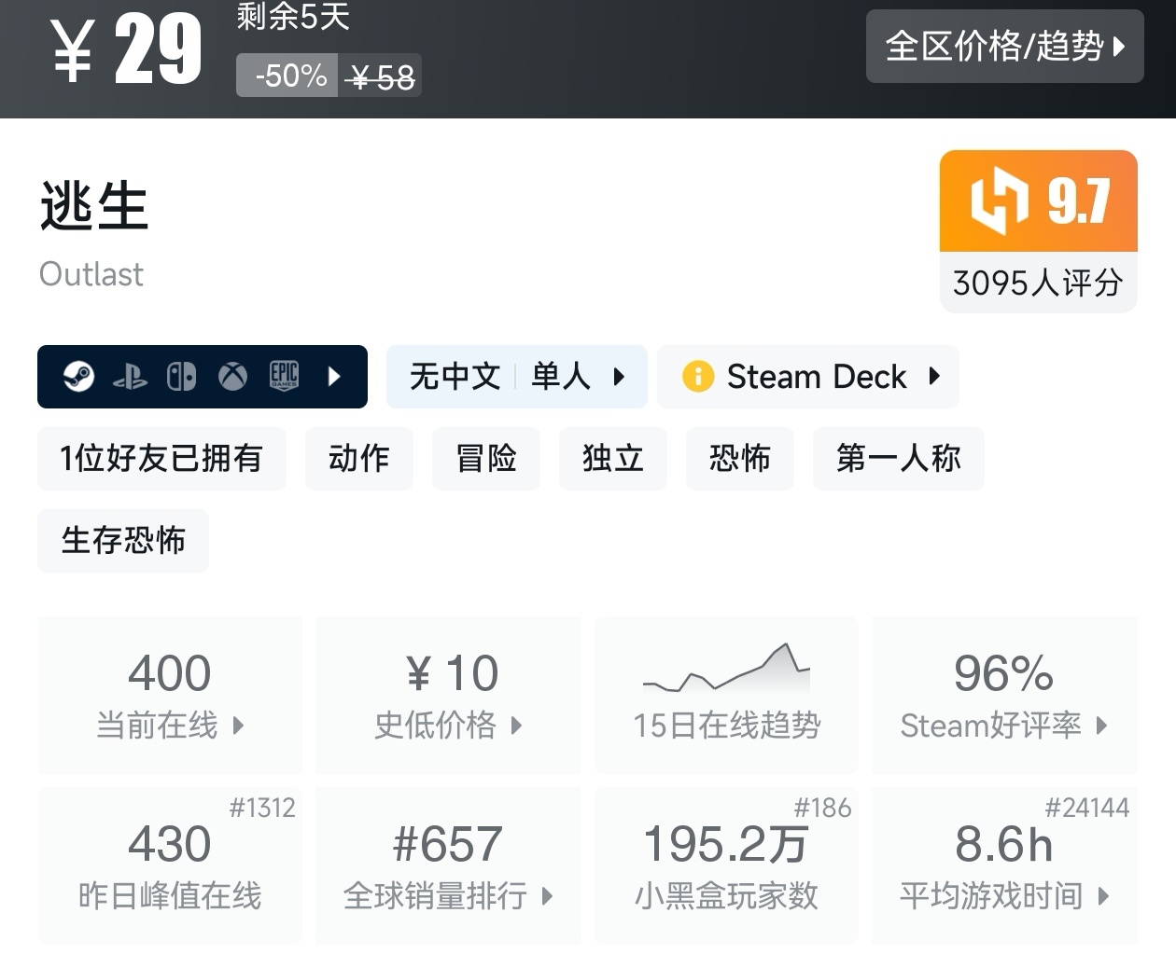The image size is (1176, 968).
Task: Open the 当前在线 player count details
Action: pos(170,695)
